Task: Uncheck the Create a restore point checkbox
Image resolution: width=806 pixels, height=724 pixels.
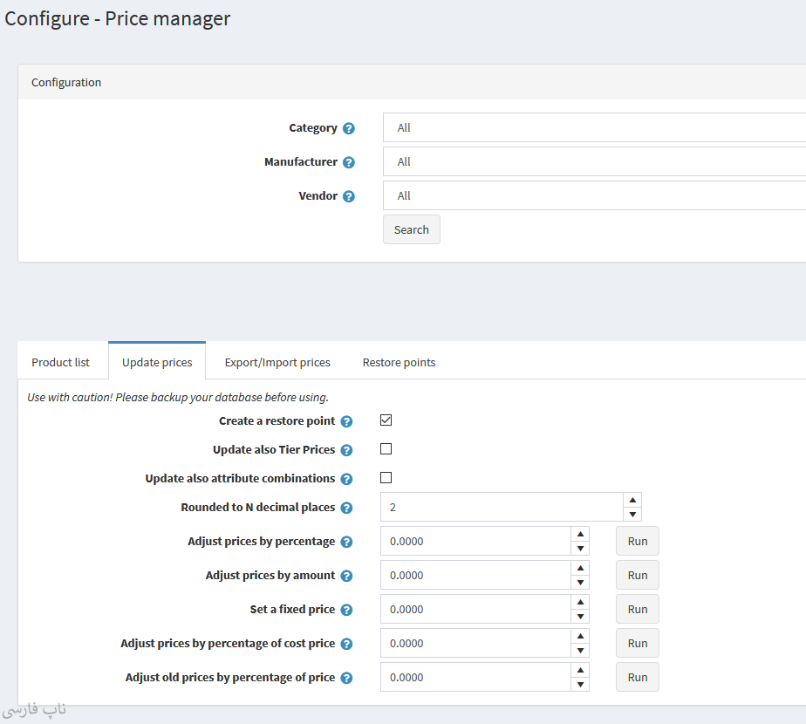Action: [x=386, y=420]
